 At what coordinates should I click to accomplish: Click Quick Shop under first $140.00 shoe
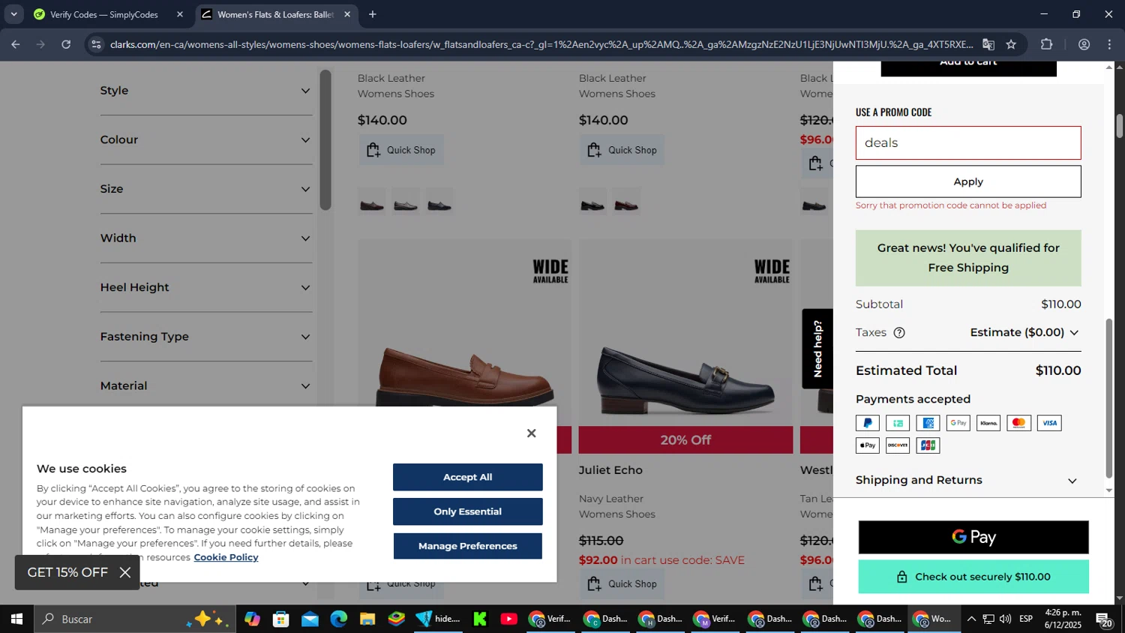401,150
